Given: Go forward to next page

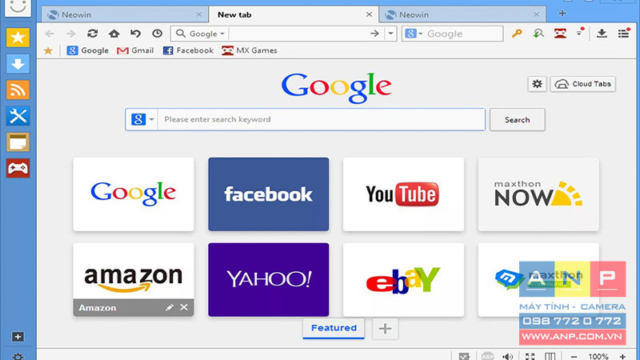Looking at the screenshot, I should point(71,34).
